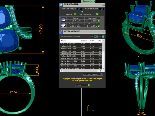The image size is (155, 116).
Task: Select the Yellow Gold:22KY row
Action: coord(81,56)
